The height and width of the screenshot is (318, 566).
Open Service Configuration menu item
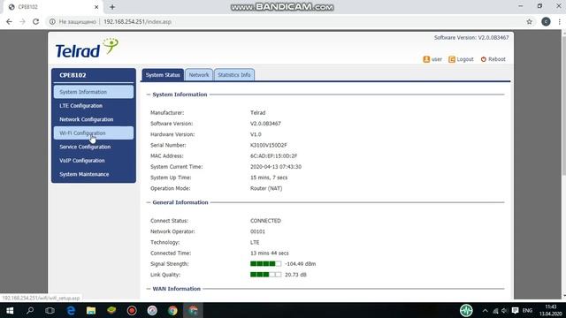(x=94, y=147)
